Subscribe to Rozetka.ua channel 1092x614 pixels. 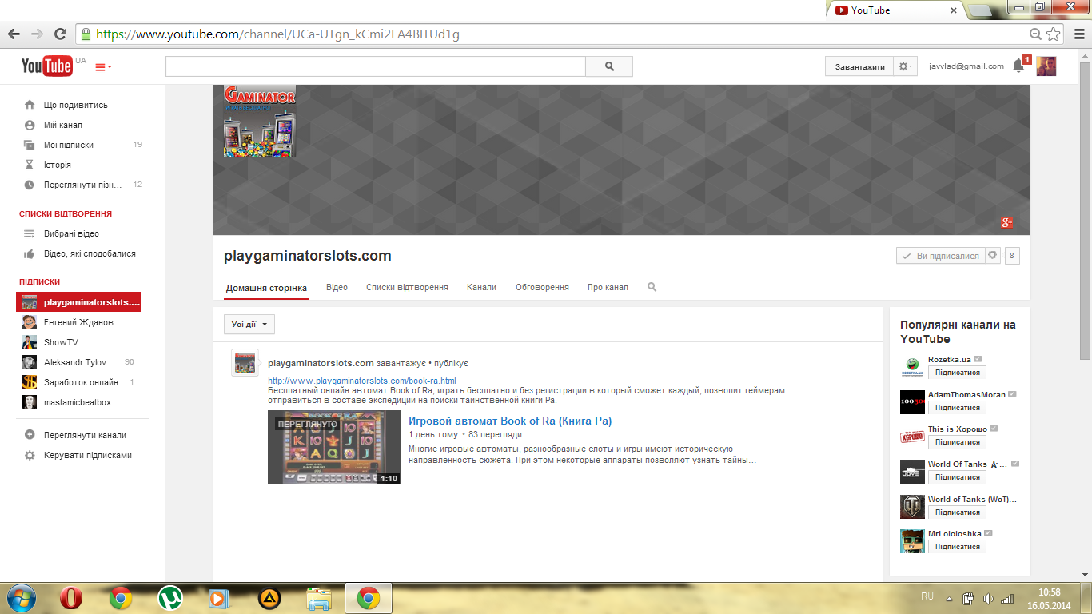957,373
